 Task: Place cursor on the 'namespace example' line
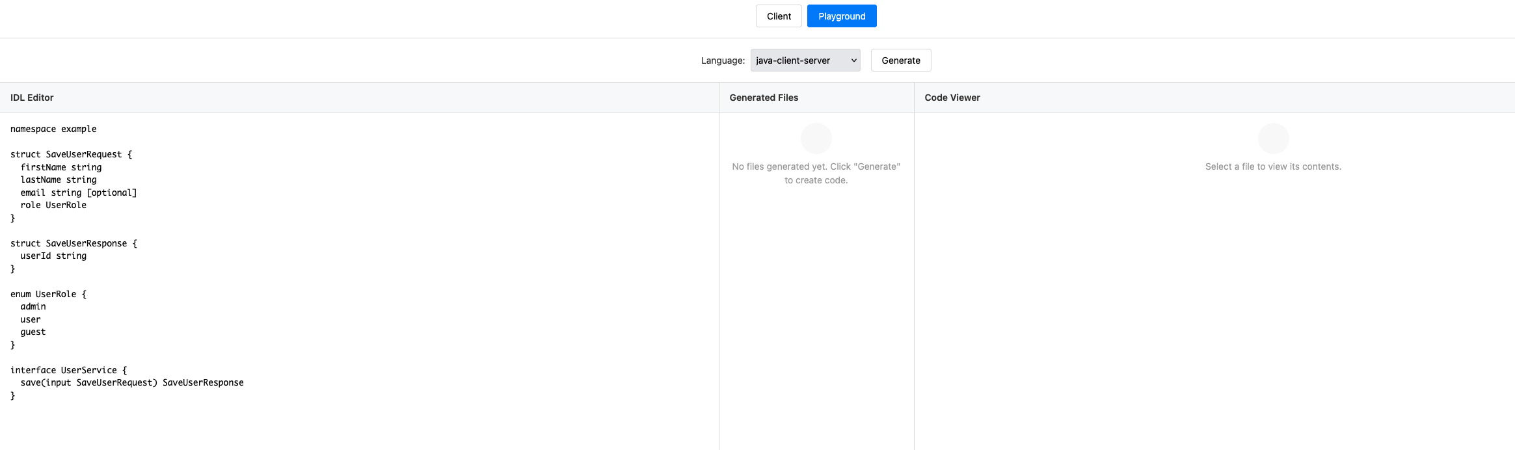click(53, 129)
